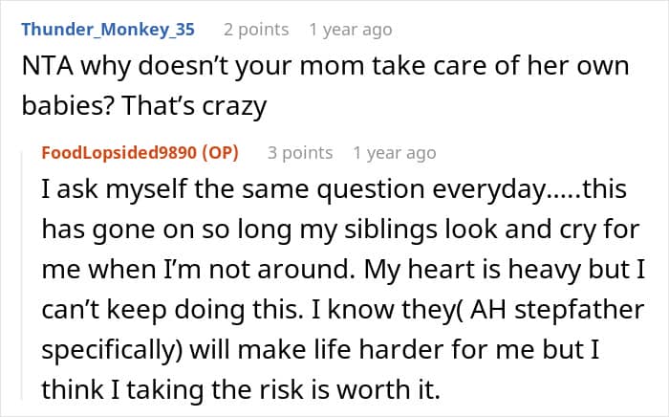Click the line starting 'has gone on so long'
669x417 pixels.
tap(340, 230)
